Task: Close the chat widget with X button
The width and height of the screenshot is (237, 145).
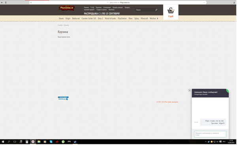Action: point(189,90)
